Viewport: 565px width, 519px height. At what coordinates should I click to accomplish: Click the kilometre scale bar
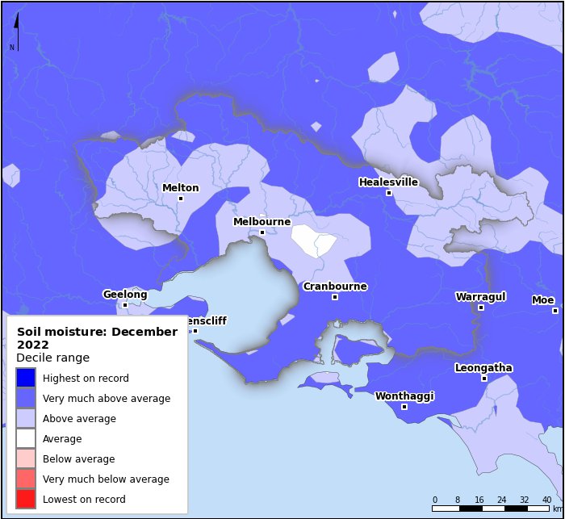coord(491,509)
